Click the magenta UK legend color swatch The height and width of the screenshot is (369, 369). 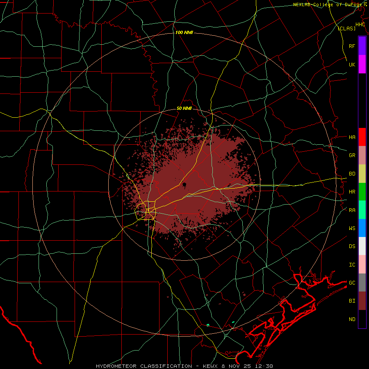click(362, 64)
